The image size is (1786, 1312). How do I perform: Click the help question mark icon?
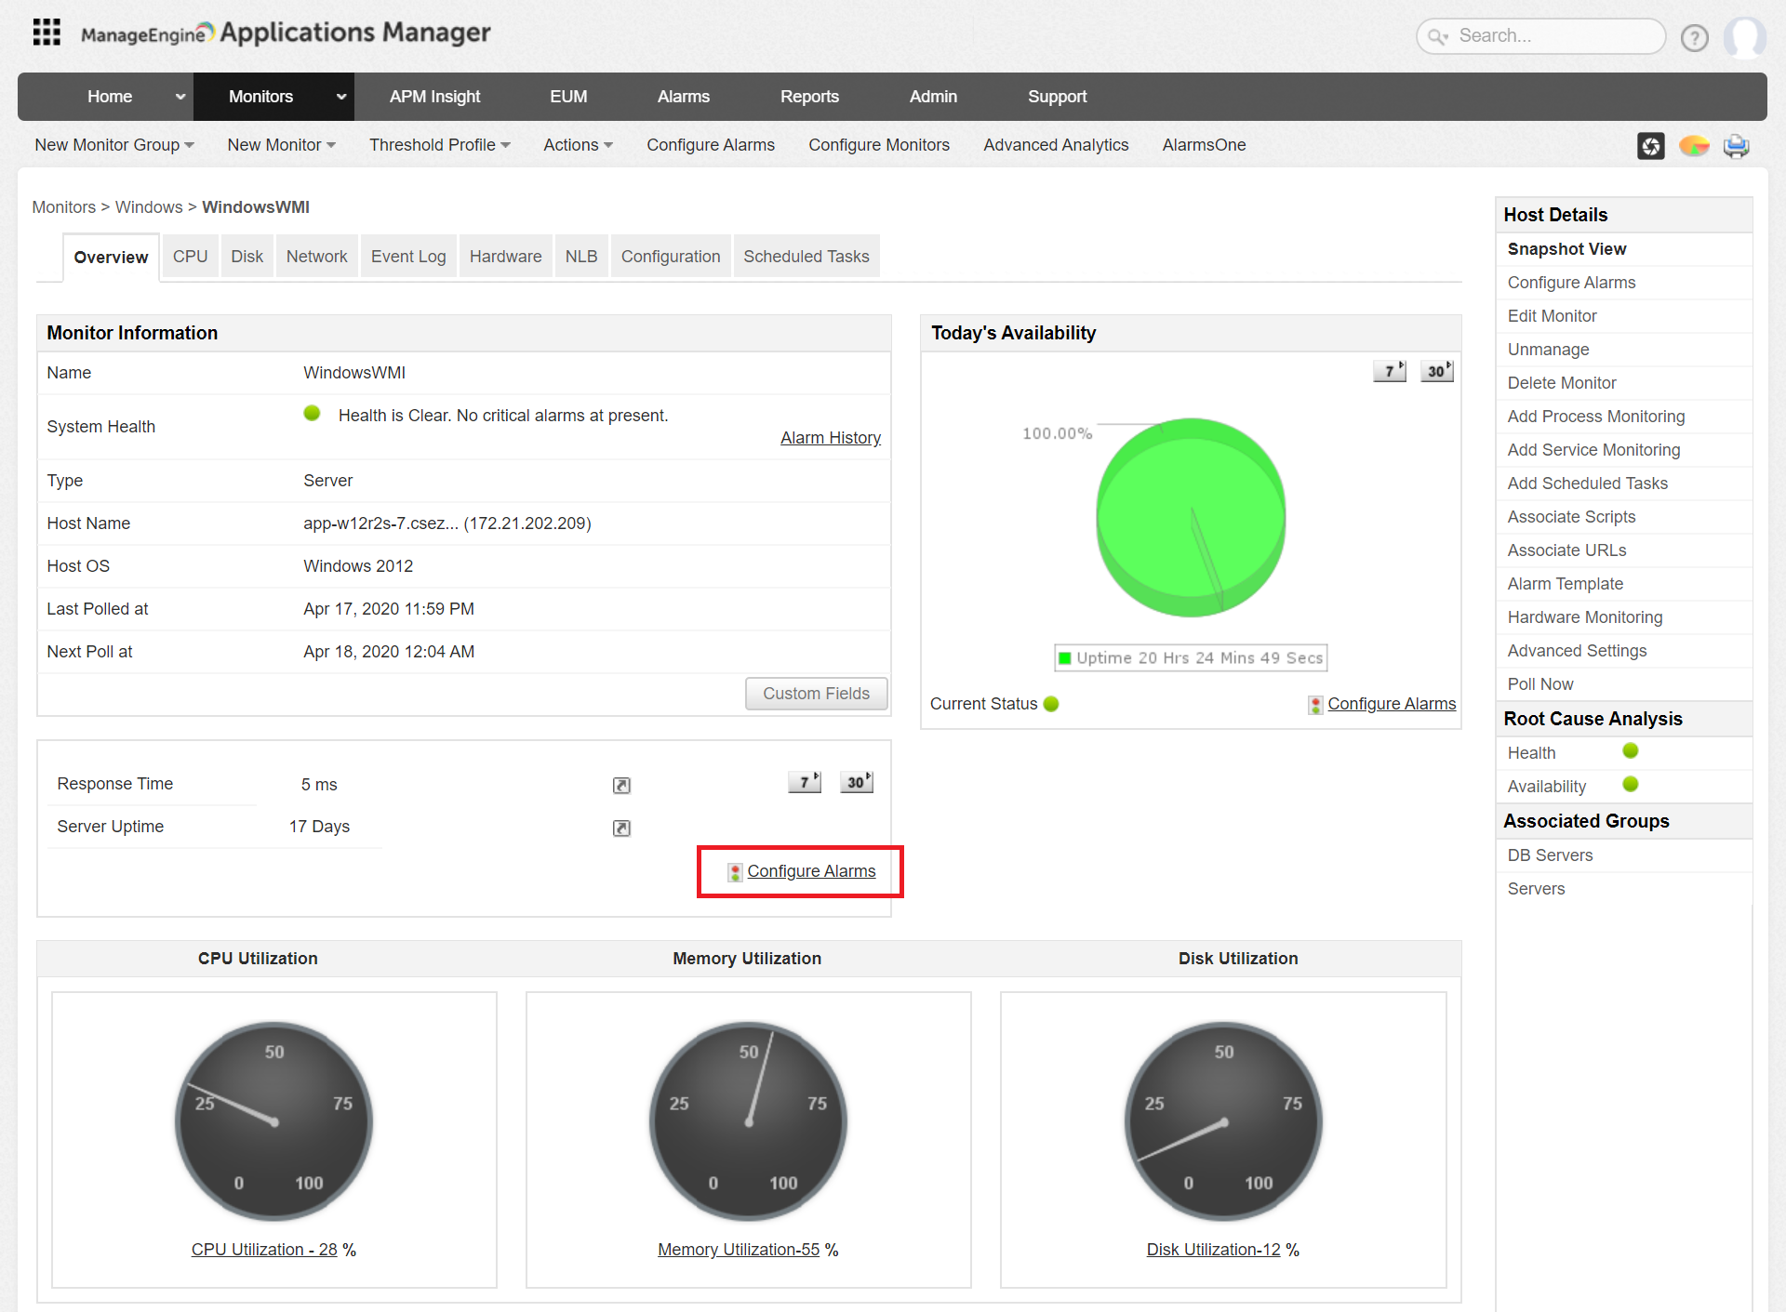1694,37
